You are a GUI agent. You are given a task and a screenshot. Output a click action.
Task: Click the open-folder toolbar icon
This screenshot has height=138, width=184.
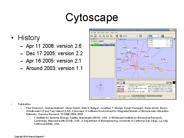click(92, 36)
